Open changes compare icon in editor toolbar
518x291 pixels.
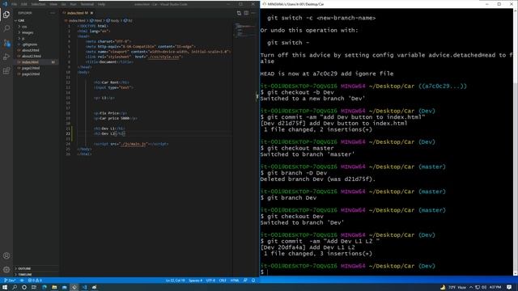pos(239,13)
